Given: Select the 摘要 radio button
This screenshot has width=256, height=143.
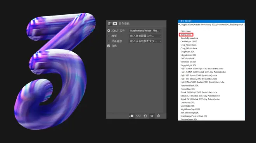Looking at the screenshot, I should point(109,36).
